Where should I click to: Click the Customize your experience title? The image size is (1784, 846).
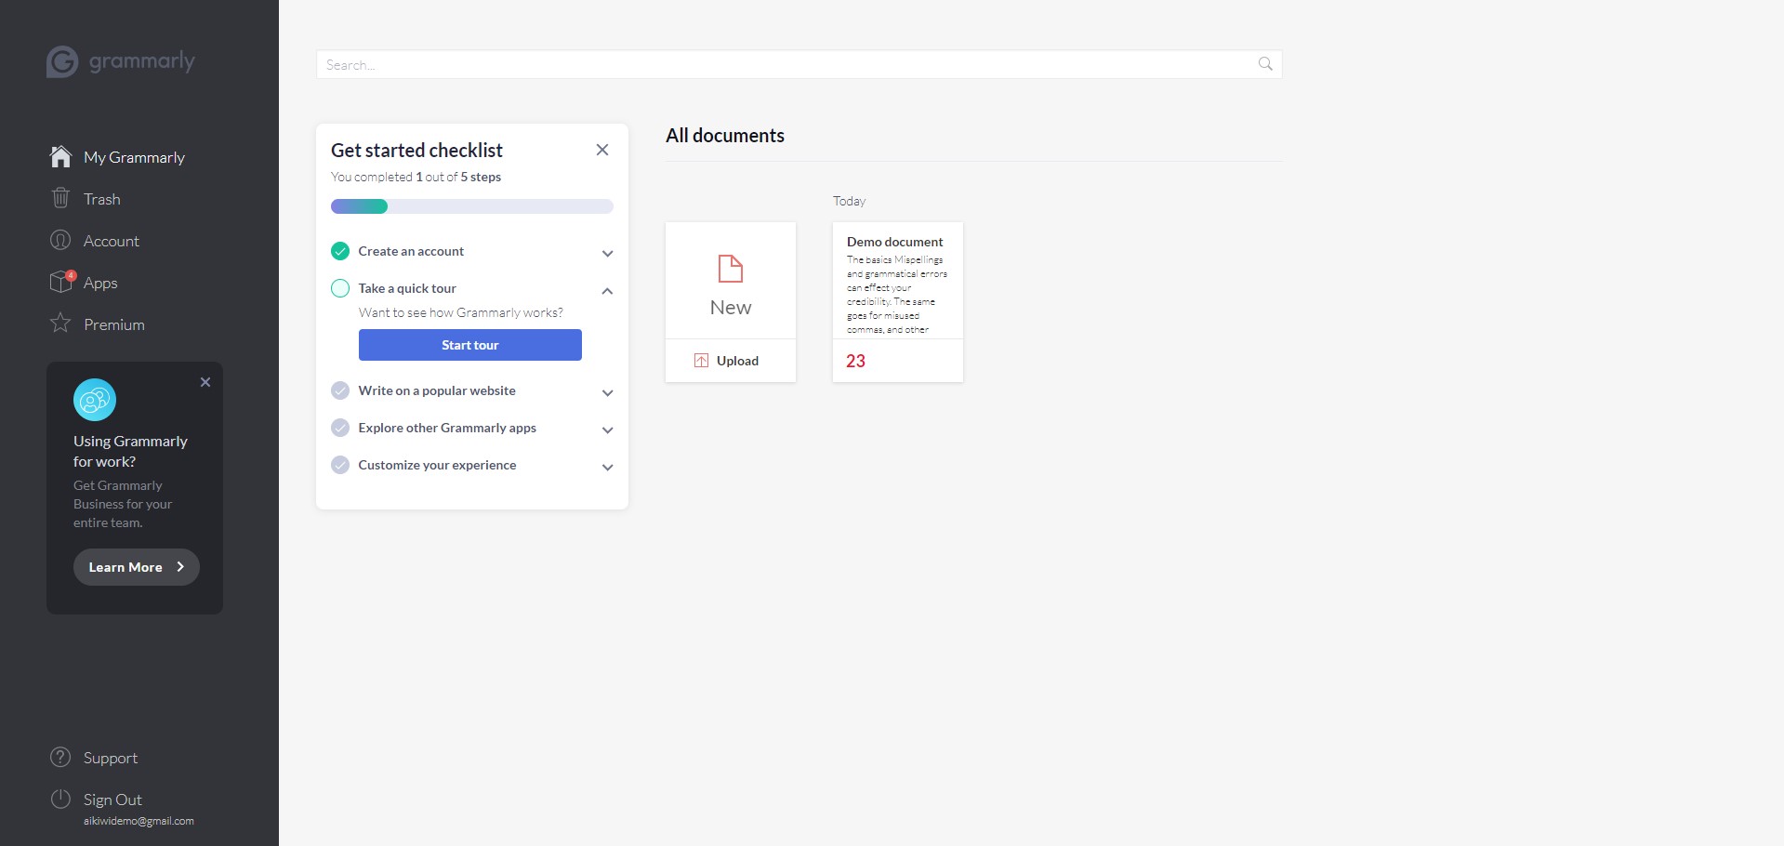[x=437, y=465]
